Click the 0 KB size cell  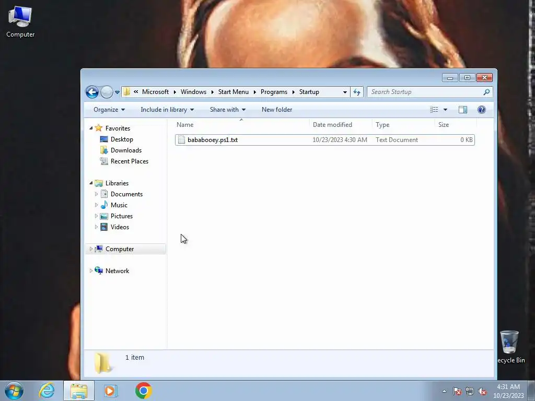tap(467, 140)
